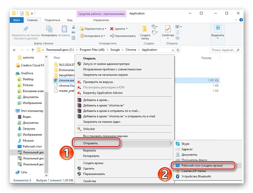The height and width of the screenshot is (193, 253).
Task: Select the 56.0.2924.87 folder
Action: 64,65
